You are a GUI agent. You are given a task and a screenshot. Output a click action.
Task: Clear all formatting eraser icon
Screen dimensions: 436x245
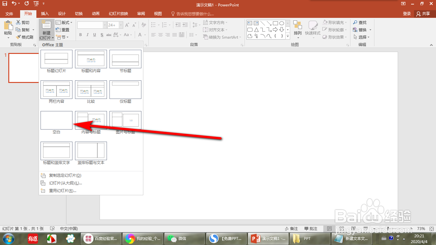pos(144,25)
